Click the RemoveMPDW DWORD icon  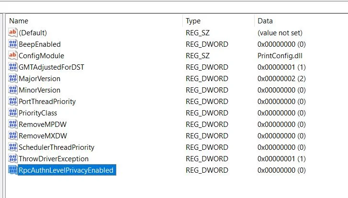[13, 125]
